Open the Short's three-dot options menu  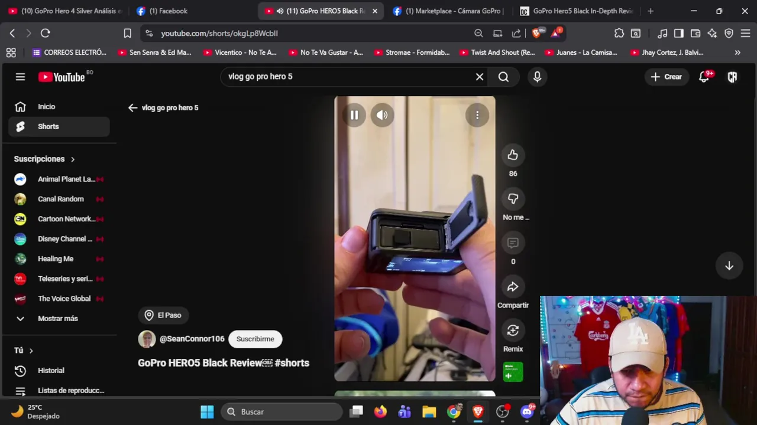pos(477,115)
